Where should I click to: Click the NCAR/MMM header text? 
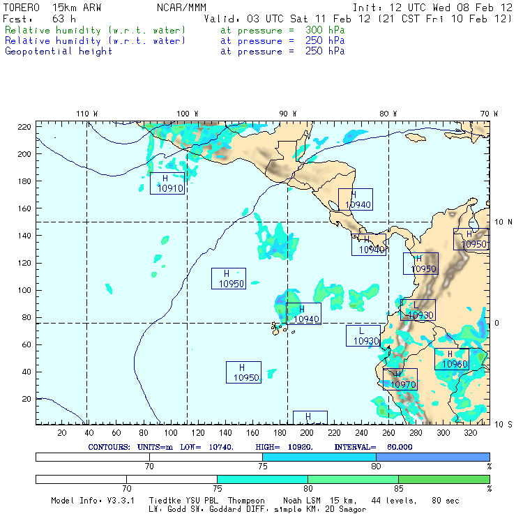(181, 7)
